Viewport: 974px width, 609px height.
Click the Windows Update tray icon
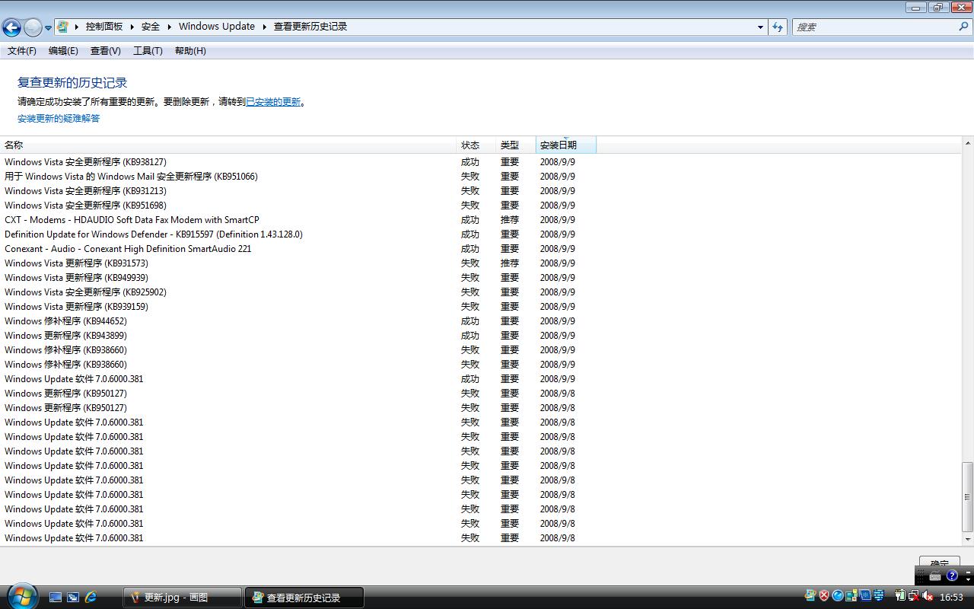tap(810, 596)
